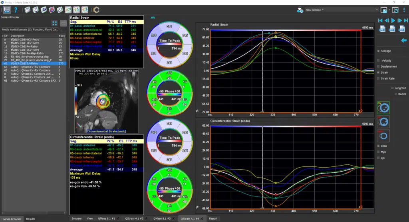
Task: Launch the T2 mapping tool
Action: [85, 10]
